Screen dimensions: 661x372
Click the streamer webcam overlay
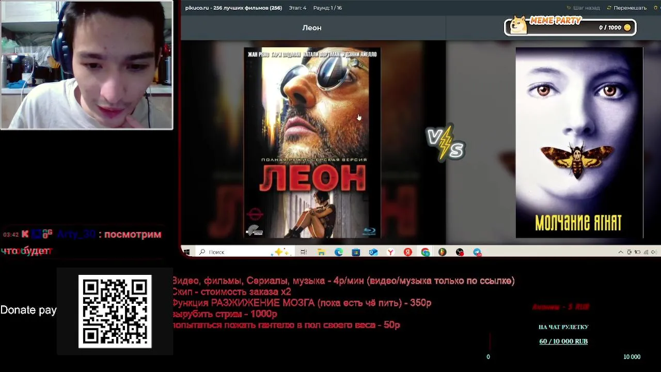(87, 65)
